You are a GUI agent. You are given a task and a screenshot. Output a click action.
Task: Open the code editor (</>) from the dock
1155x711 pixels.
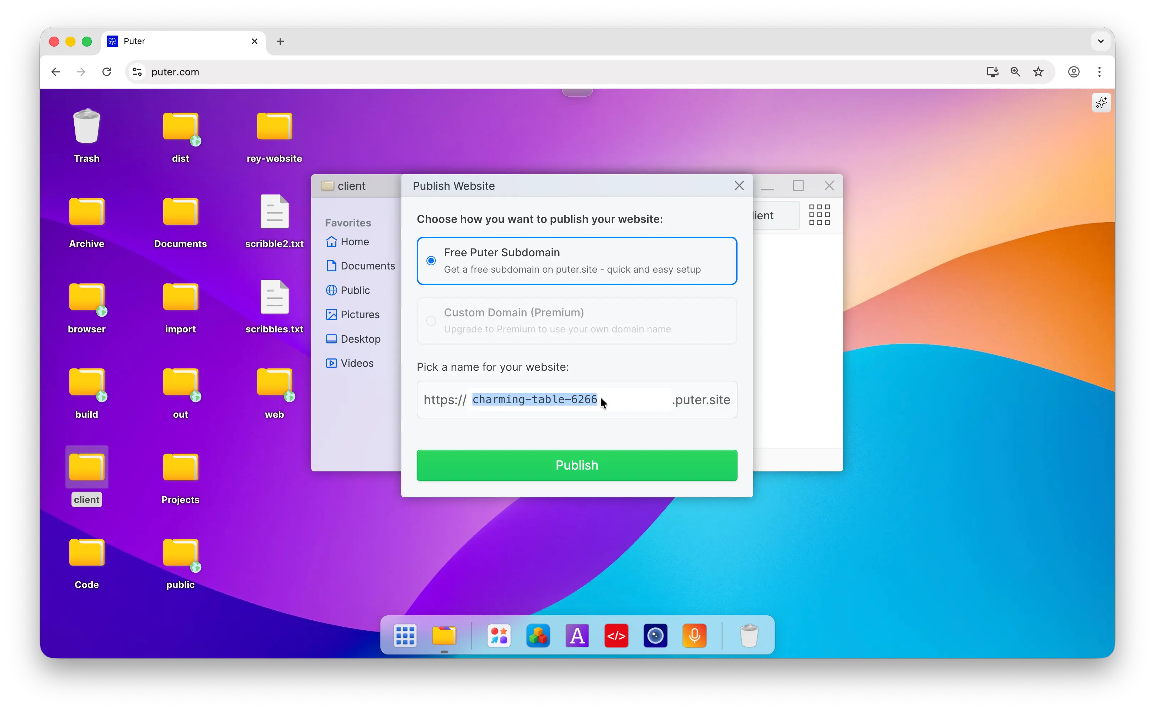[x=616, y=635]
